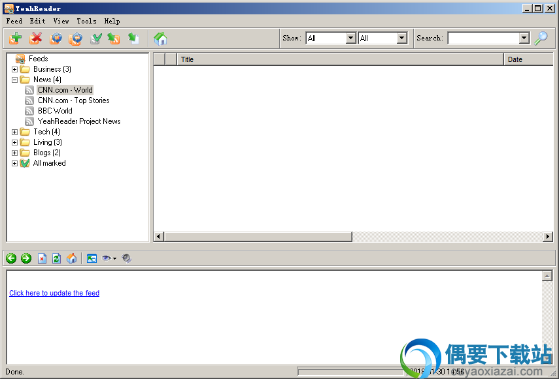This screenshot has height=379, width=559.
Task: Select the Blogs (2) folder label
Action: click(x=46, y=153)
